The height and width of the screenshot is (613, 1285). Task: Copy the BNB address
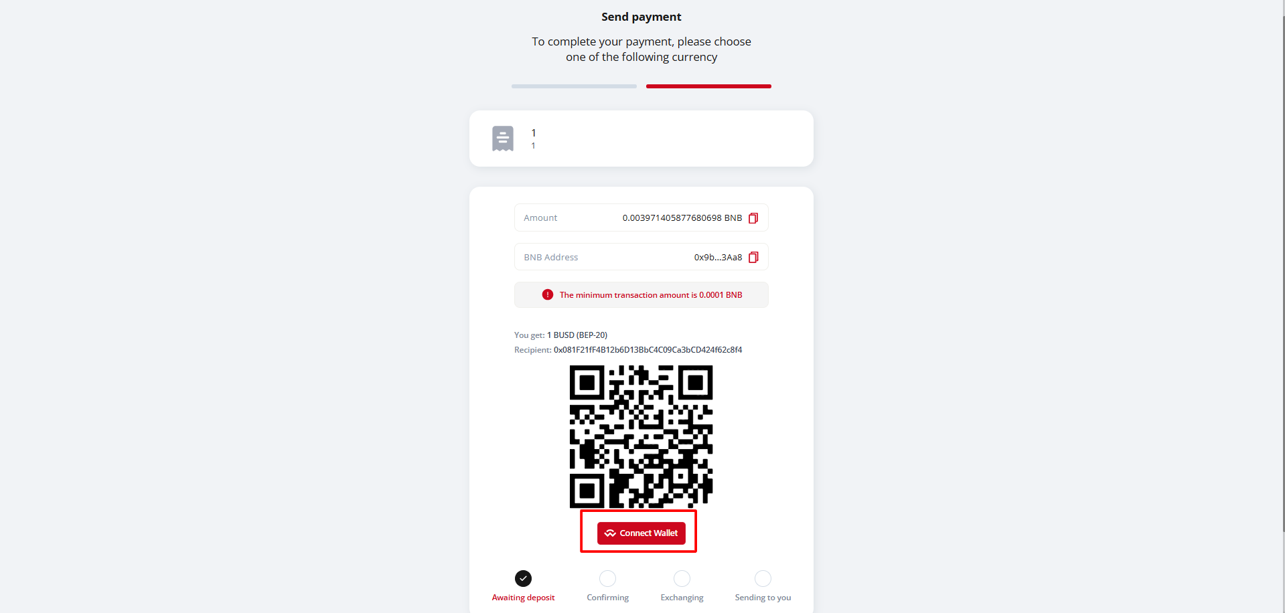[753, 257]
